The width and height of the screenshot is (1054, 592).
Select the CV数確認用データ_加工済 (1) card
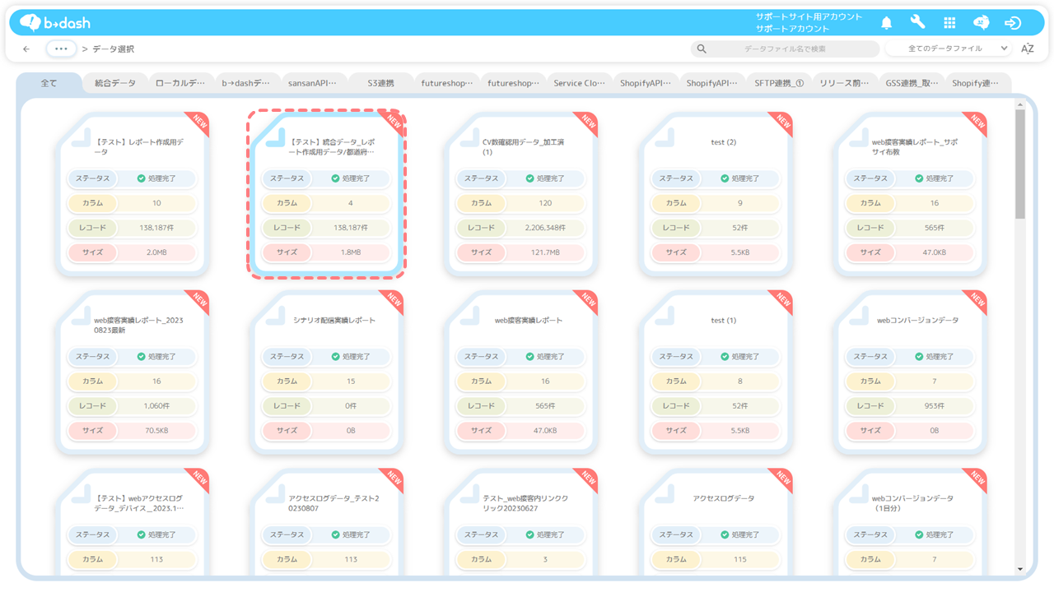pyautogui.click(x=522, y=193)
